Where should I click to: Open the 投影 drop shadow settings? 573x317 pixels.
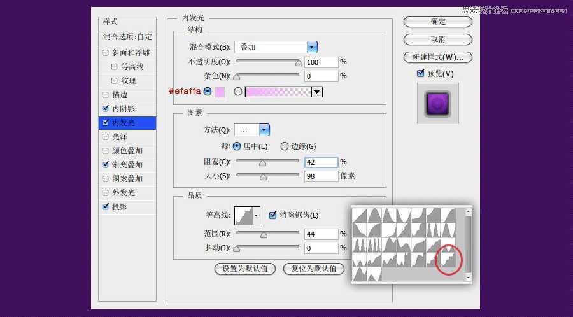pos(120,207)
